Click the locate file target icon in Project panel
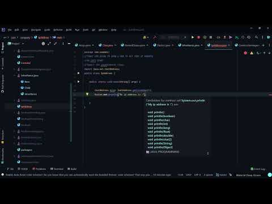 43,44
